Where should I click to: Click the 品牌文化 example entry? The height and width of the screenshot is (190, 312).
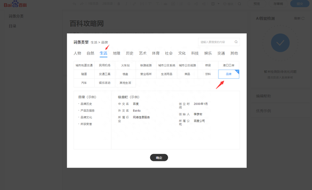click(86, 118)
